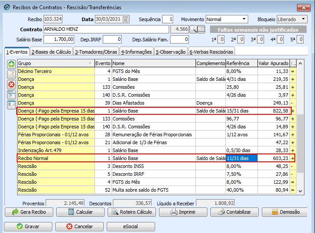Click the Demissão button
The width and height of the screenshot is (315, 233).
tap(285, 212)
